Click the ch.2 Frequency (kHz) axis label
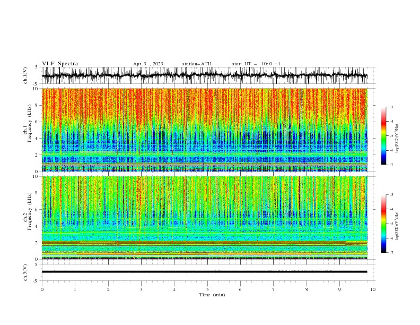420x325 pixels. [x=27, y=211]
